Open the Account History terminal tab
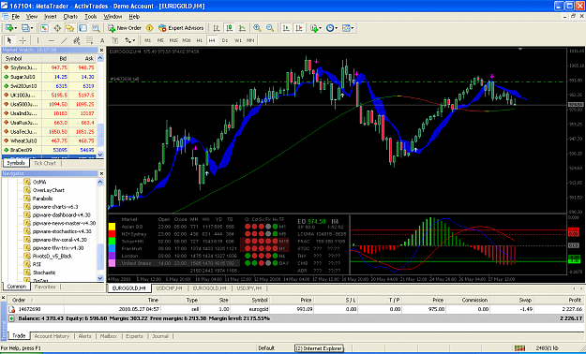This screenshot has height=354, width=586. point(52,336)
